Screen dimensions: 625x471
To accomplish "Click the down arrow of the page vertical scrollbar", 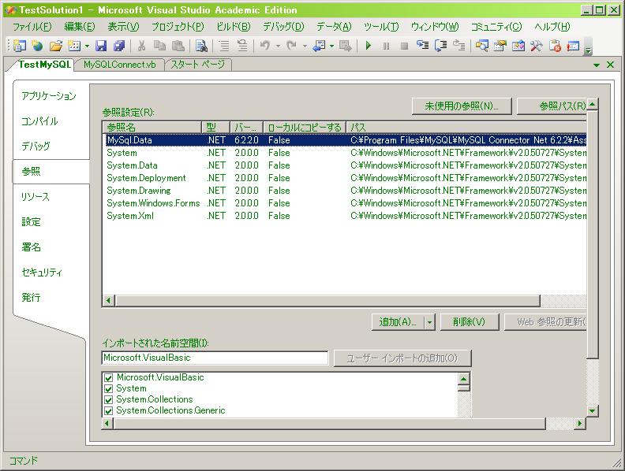I will point(593,410).
